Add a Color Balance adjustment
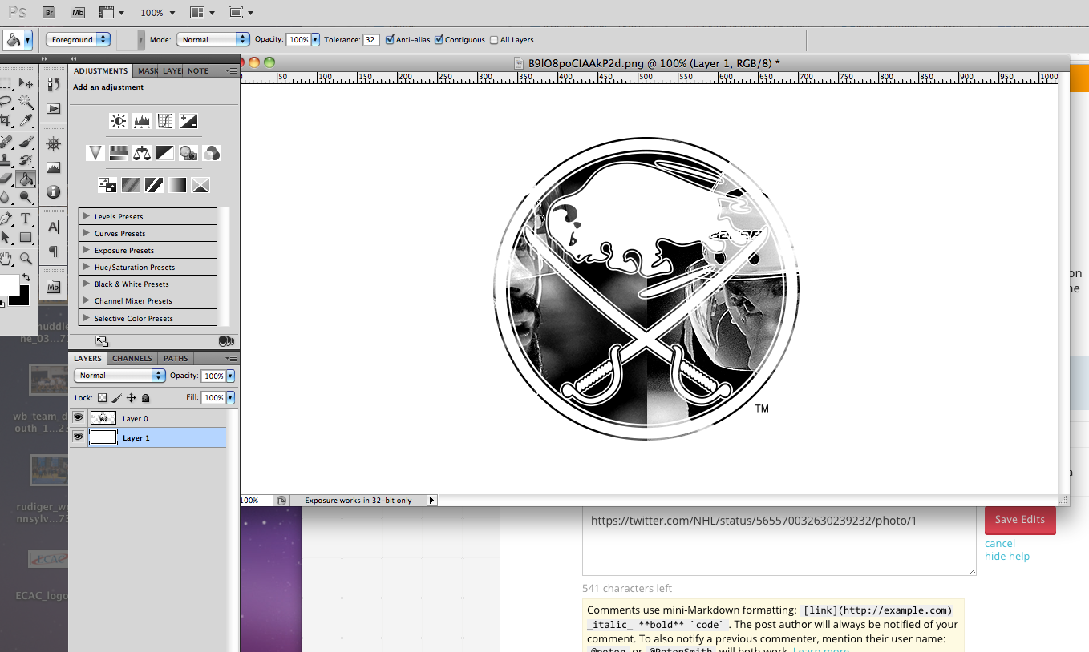The height and width of the screenshot is (652, 1089). point(142,152)
